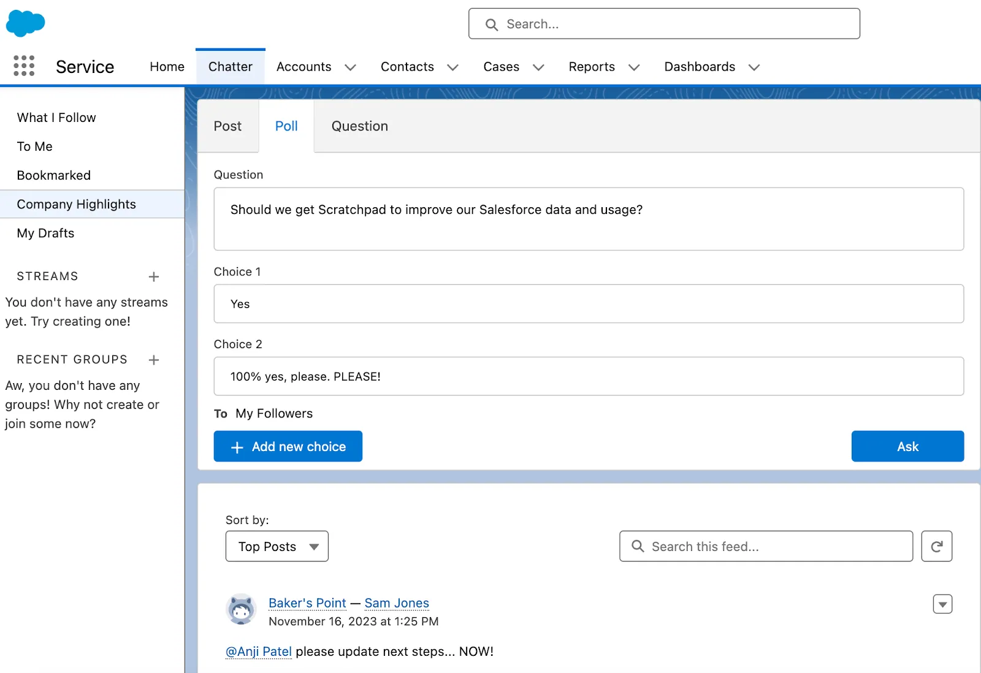
Task: Select Company Highlights feed
Action: click(x=92, y=204)
